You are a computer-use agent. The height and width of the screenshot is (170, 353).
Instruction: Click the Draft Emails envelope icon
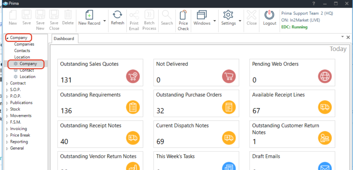click(x=325, y=166)
